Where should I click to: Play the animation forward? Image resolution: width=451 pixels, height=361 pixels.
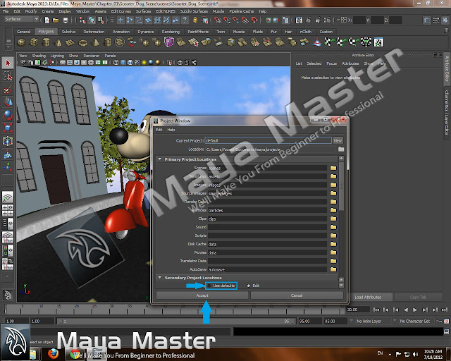pyautogui.click(x=415, y=310)
